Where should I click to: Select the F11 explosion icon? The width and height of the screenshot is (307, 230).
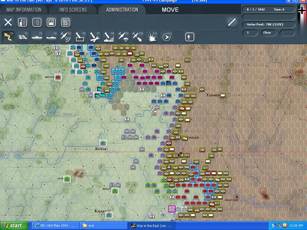coord(152,37)
